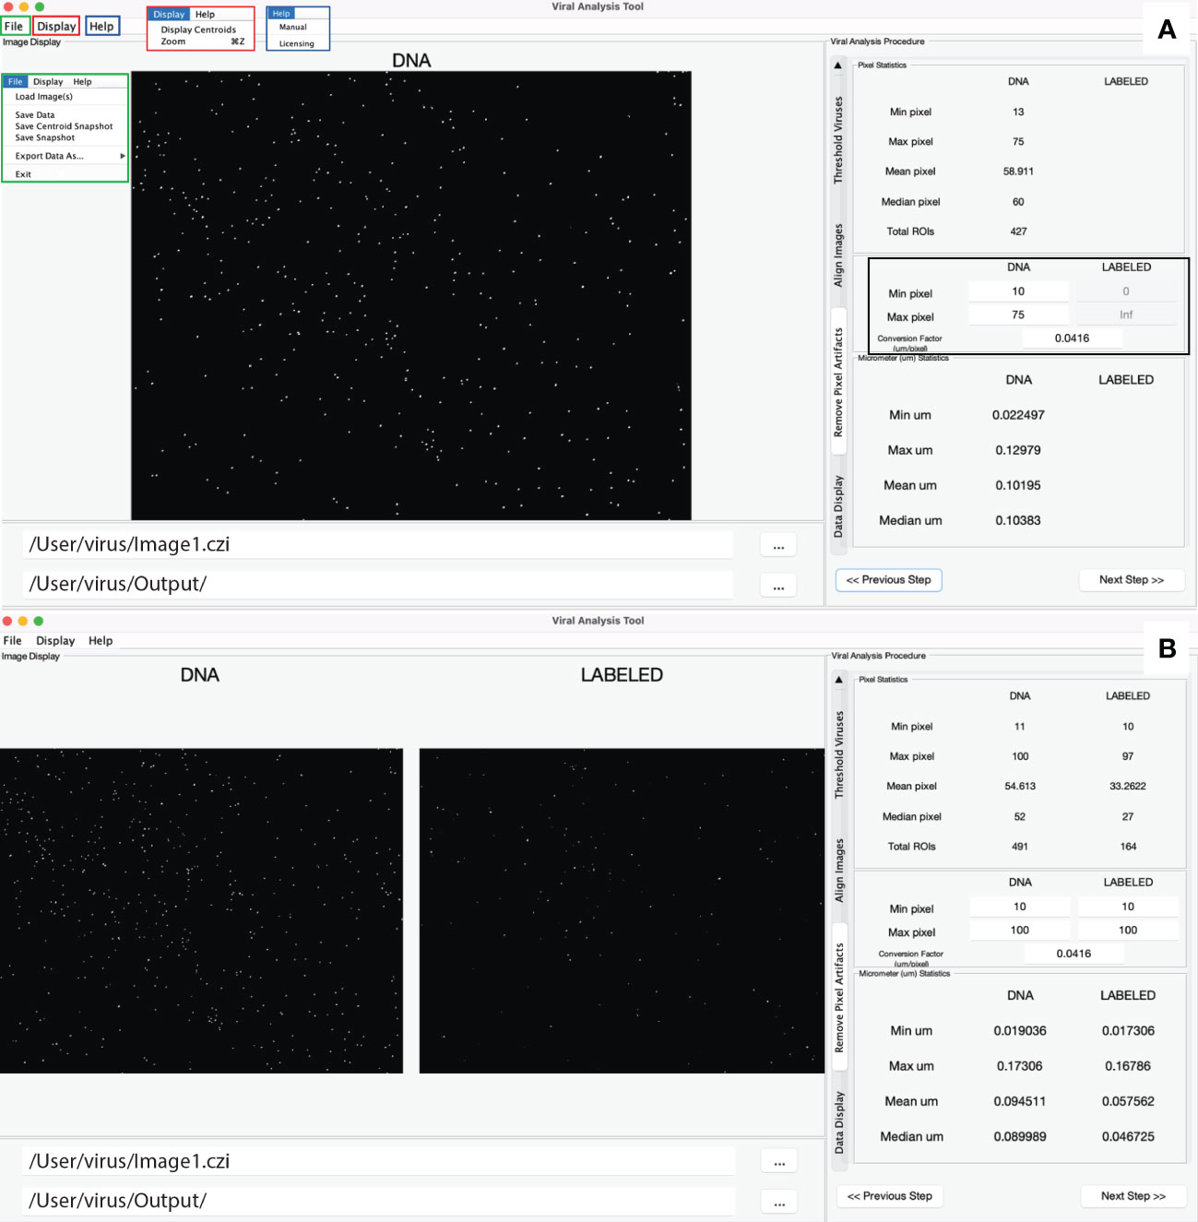Image resolution: width=1198 pixels, height=1222 pixels.
Task: Click the Output path field in window A
Action: (x=378, y=584)
